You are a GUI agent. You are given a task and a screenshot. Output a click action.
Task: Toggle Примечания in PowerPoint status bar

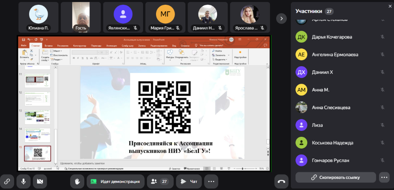coord(192,169)
